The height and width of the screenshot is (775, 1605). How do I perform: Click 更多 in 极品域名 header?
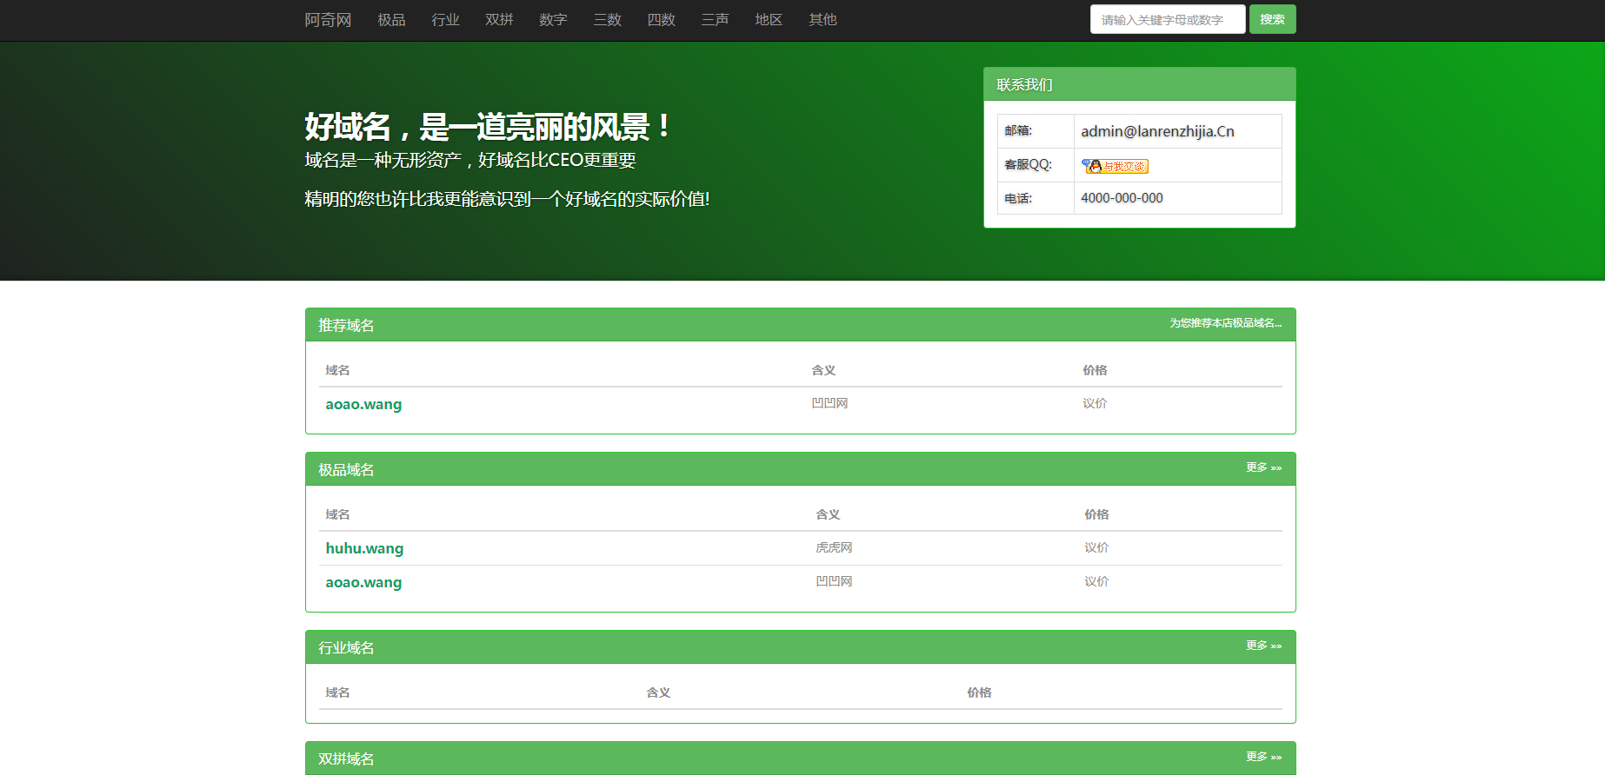click(x=1263, y=467)
